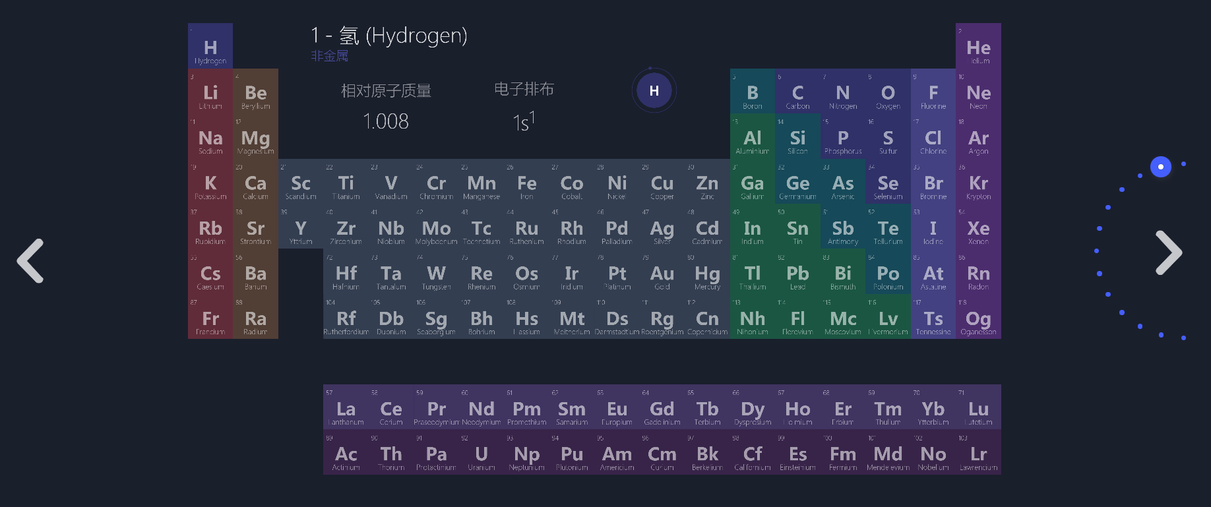Viewport: 1211px width, 507px height.
Task: Open the Uranium (U) element
Action: [x=481, y=452]
